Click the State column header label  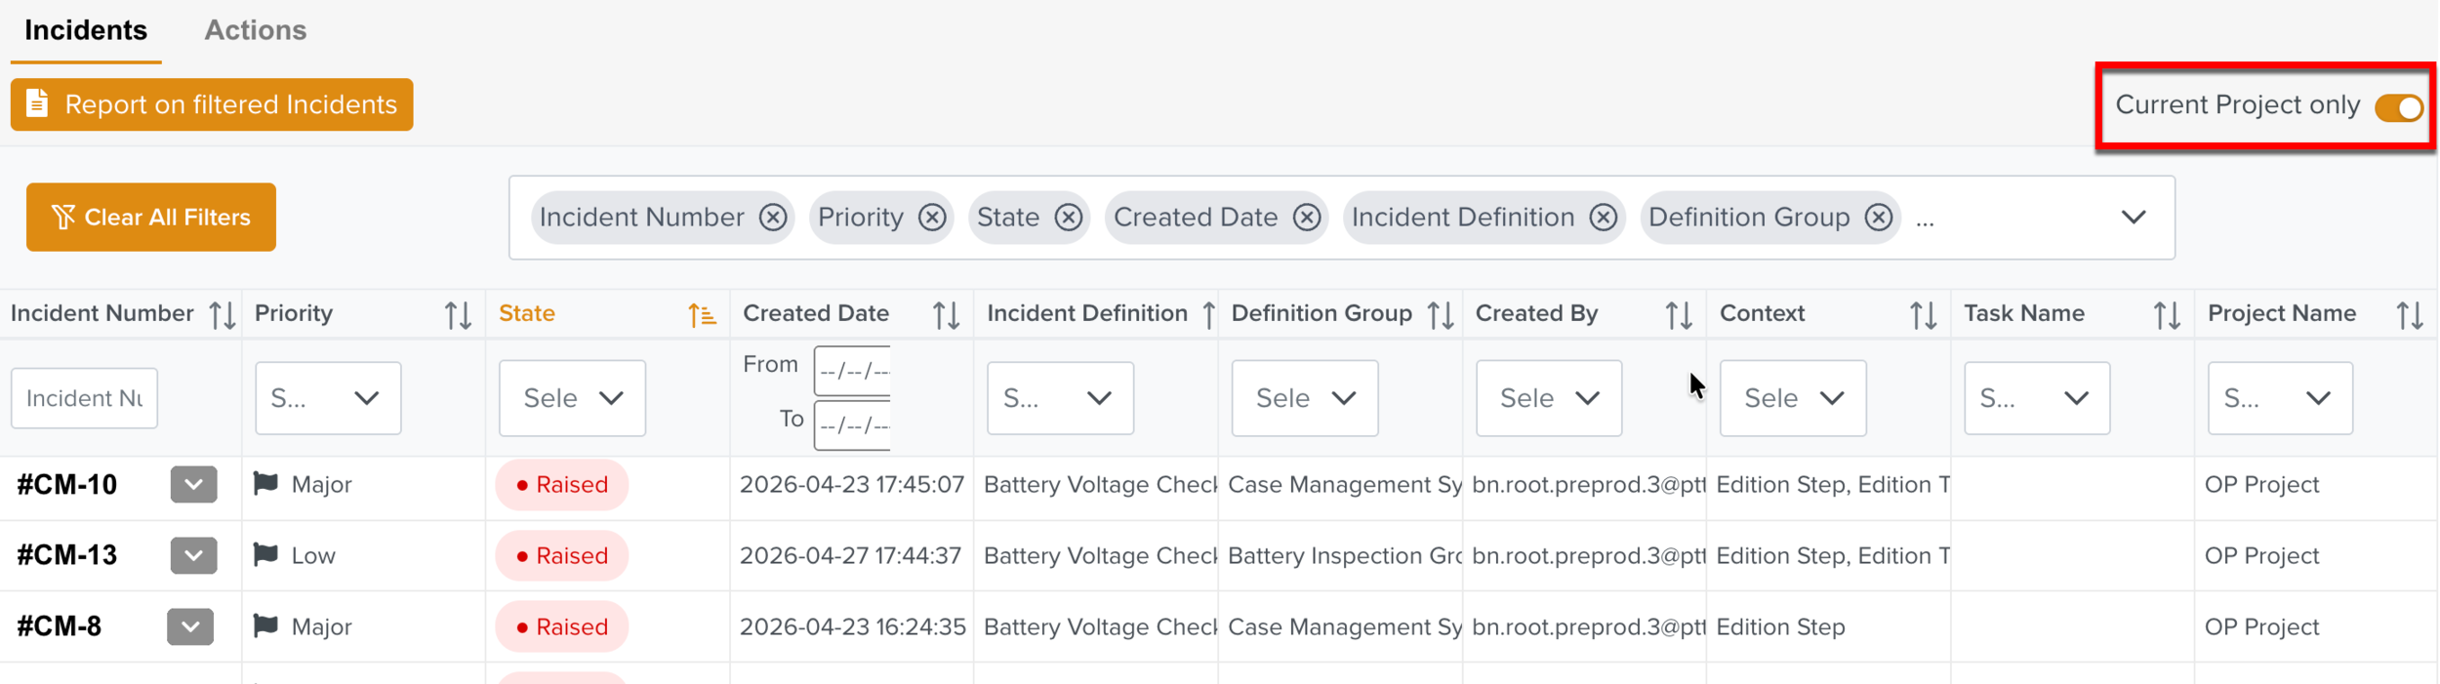pyautogui.click(x=527, y=314)
